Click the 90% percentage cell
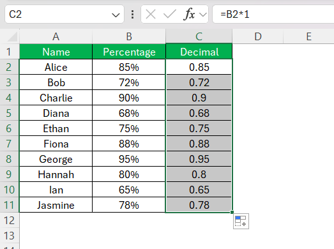 pyautogui.click(x=129, y=98)
